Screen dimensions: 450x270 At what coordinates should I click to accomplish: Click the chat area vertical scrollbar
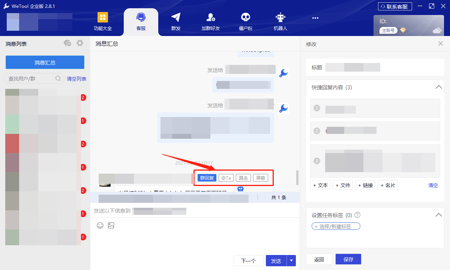coord(297,178)
